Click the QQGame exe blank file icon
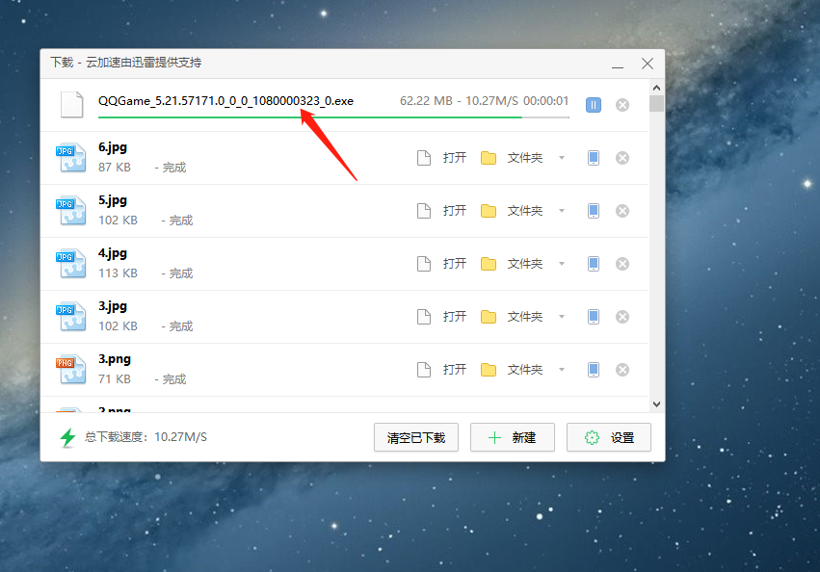Image resolution: width=820 pixels, height=572 pixels. (71, 105)
